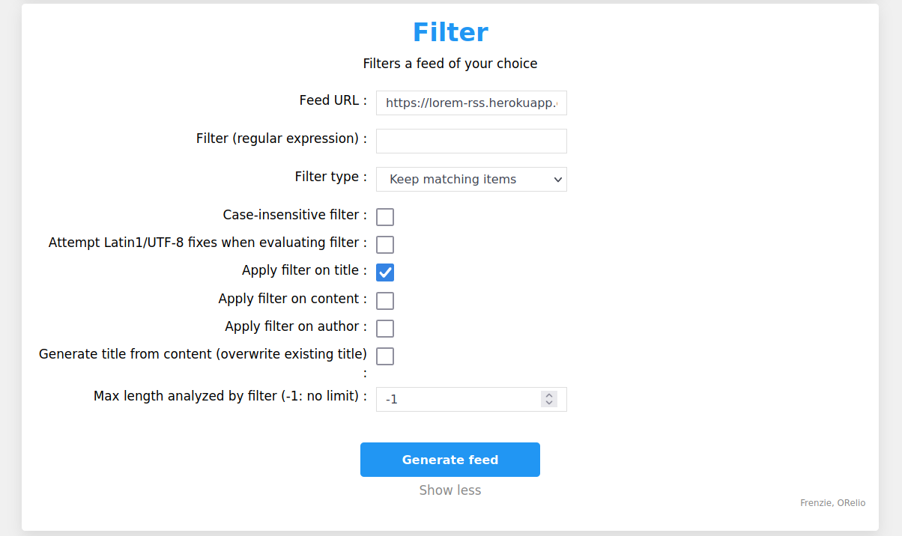Click the 'Filters a feed of your choice' subtitle

pos(450,64)
